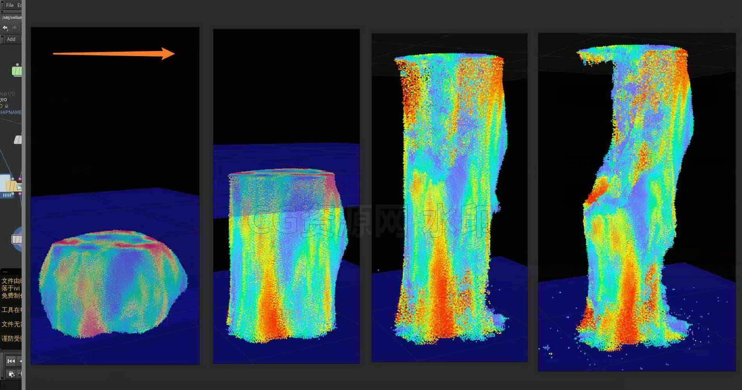Screen dimensions: 742x390
Task: Open the short cylinder simulation image
Action: coord(286,196)
